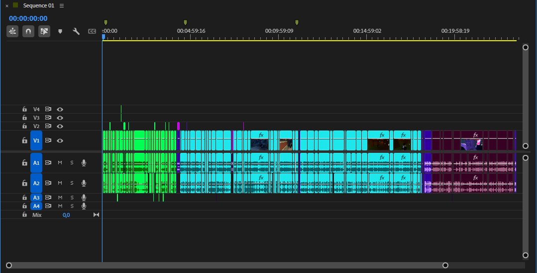Viewport: 537px width, 273px height.
Task: Mute track A2 with M
Action: (60, 183)
